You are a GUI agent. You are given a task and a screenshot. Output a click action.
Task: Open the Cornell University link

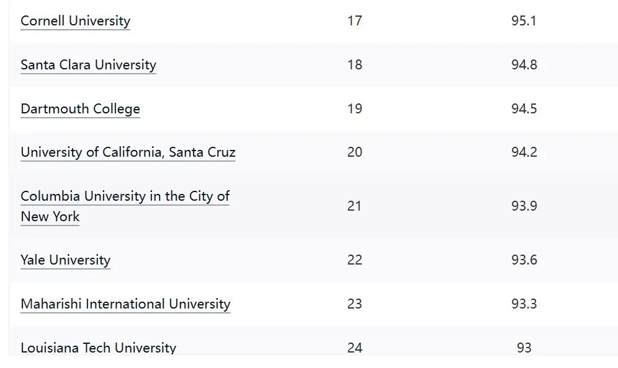(75, 21)
